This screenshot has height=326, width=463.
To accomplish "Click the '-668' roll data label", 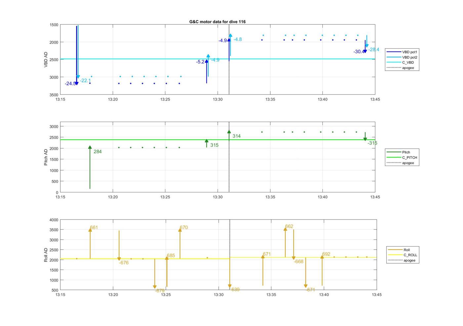I will tap(298, 262).
